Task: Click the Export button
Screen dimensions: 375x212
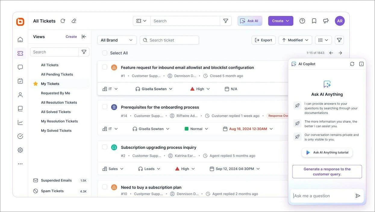Action: (264, 40)
